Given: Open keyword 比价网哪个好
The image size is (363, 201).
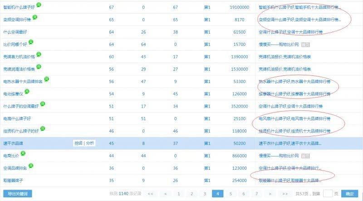Looking at the screenshot, I should click(15, 44).
